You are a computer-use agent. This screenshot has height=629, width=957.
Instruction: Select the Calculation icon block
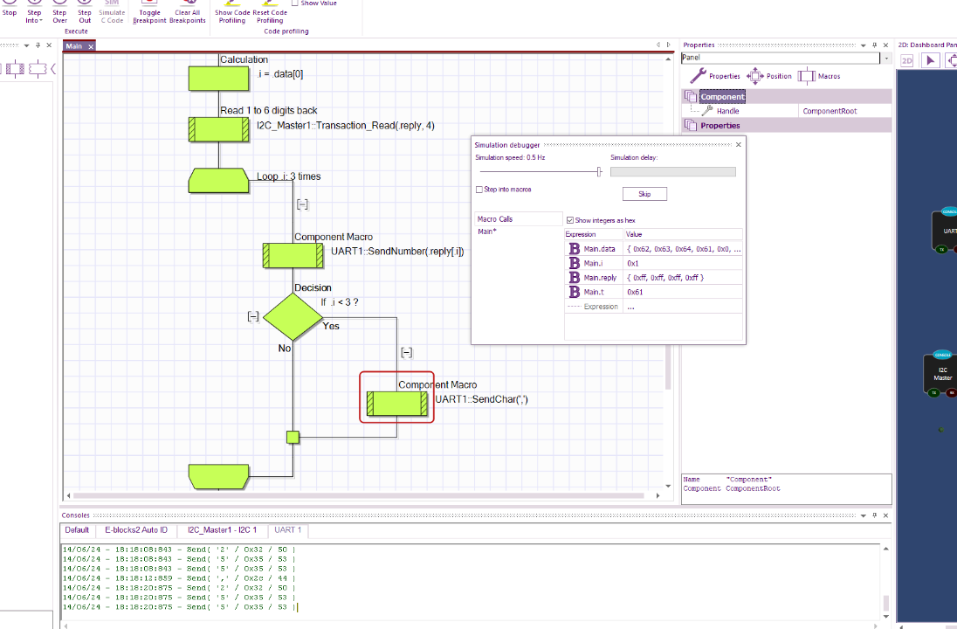[x=218, y=79]
